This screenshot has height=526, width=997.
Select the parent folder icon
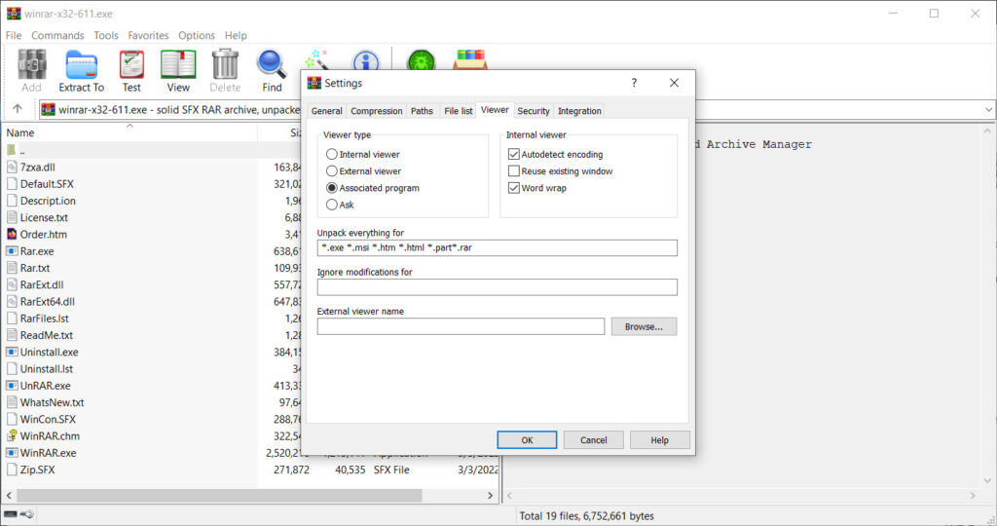tap(12, 150)
